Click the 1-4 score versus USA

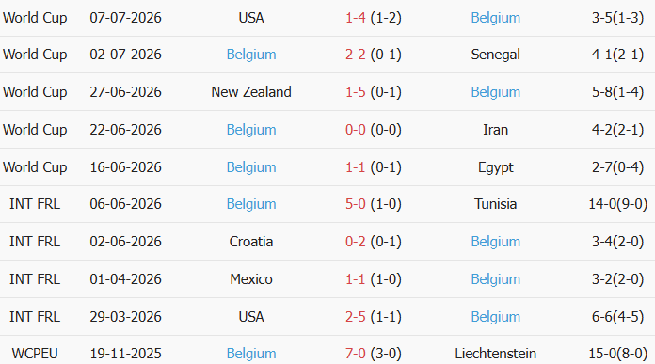355,18
